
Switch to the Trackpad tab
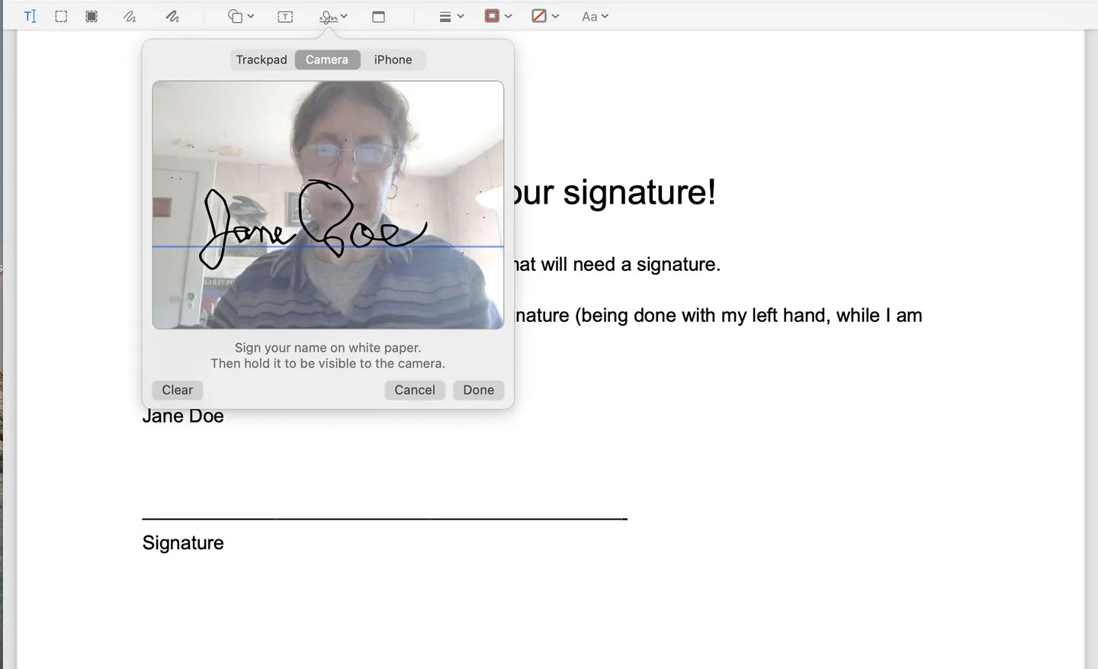pos(261,59)
